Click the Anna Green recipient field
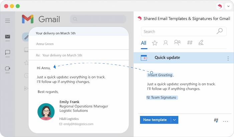234x137 pixels. pyautogui.click(x=79, y=44)
